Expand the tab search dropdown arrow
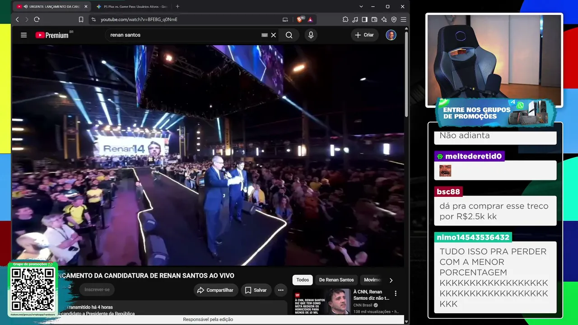The image size is (578, 325). point(361,6)
